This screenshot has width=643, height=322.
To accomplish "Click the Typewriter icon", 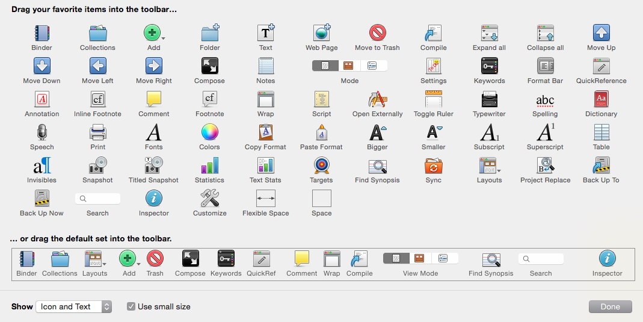I will pyautogui.click(x=489, y=99).
